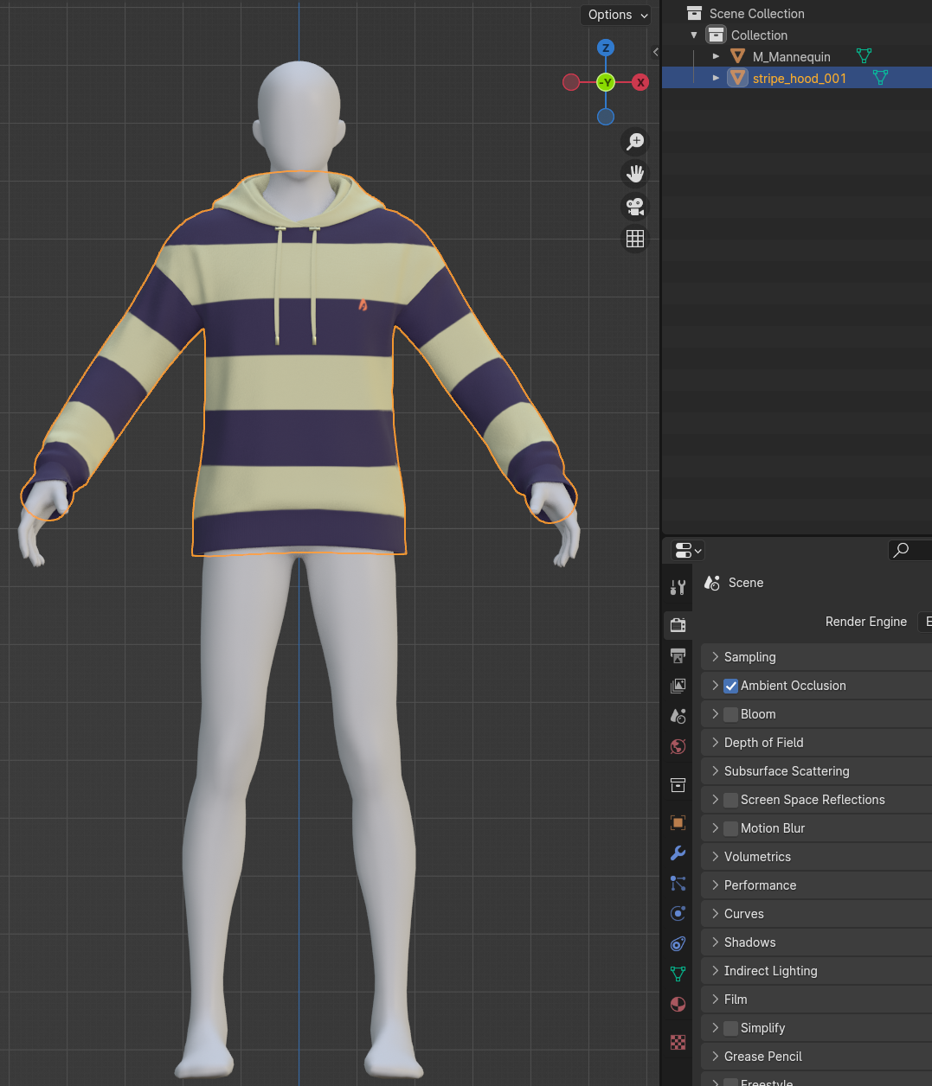The height and width of the screenshot is (1086, 932).
Task: Open the Output properties printer tab
Action: (678, 655)
